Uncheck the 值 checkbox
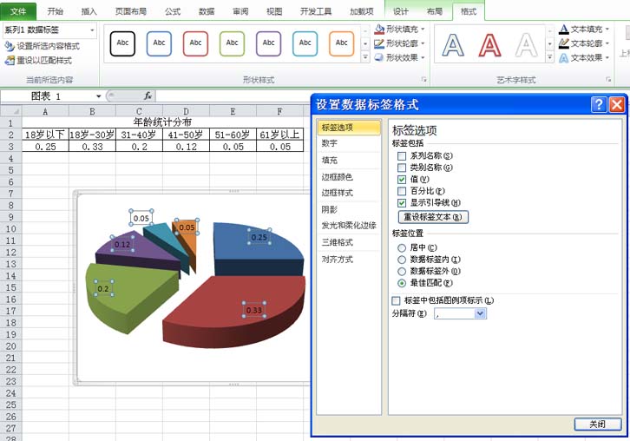The width and height of the screenshot is (630, 441). click(402, 180)
